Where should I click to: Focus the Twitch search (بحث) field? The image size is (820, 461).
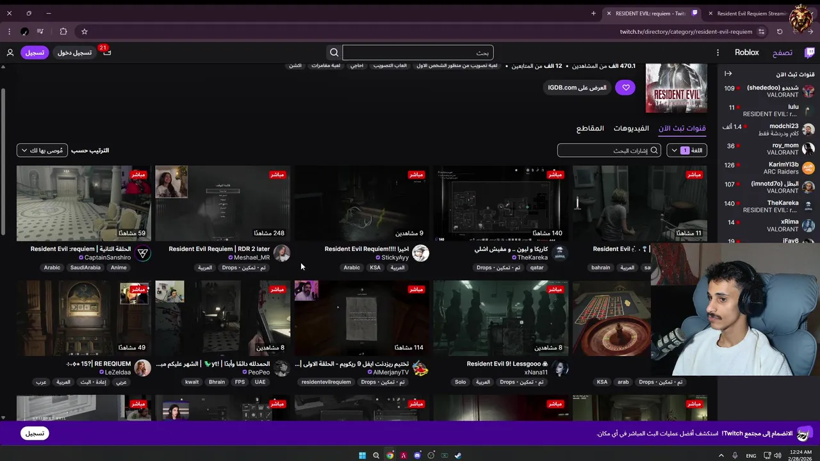click(418, 53)
